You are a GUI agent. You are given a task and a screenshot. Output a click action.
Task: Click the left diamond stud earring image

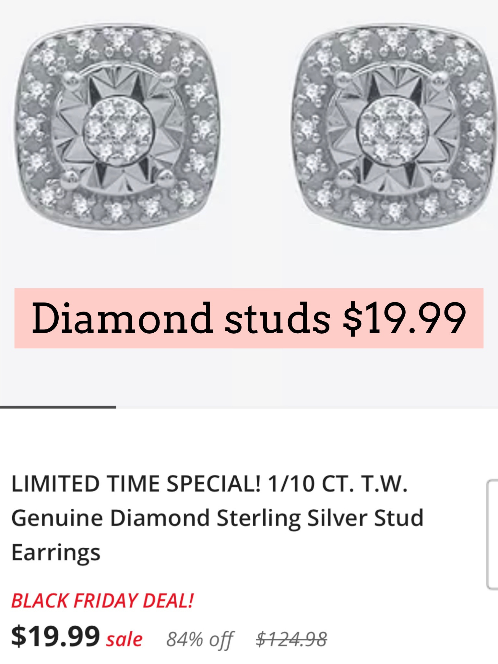pyautogui.click(x=117, y=128)
